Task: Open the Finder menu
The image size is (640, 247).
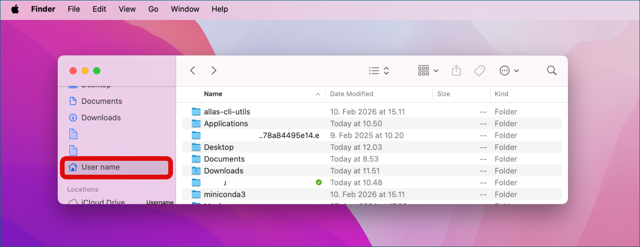Action: coord(43,9)
